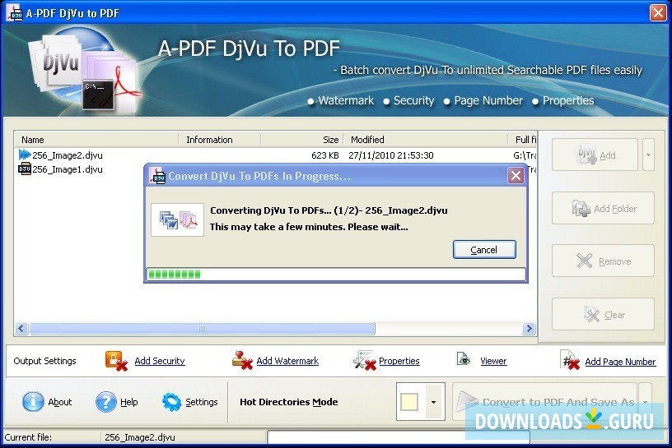
Task: Sort by the Size column header
Action: (x=301, y=140)
